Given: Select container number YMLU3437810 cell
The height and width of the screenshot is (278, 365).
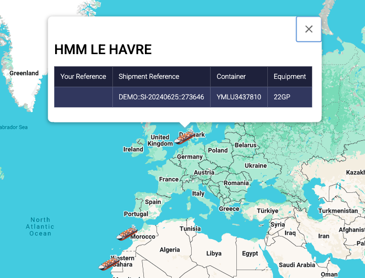Looking at the screenshot, I should 239,97.
